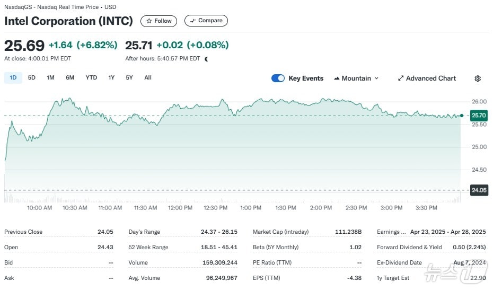The width and height of the screenshot is (493, 290).
Task: Click the Advanced Chart expand icon
Action: pyautogui.click(x=401, y=78)
